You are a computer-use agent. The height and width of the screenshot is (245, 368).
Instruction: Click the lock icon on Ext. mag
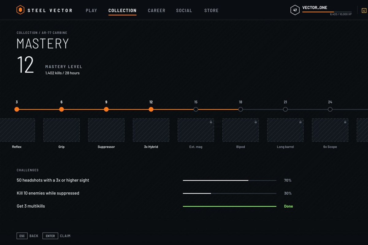[x=211, y=122]
